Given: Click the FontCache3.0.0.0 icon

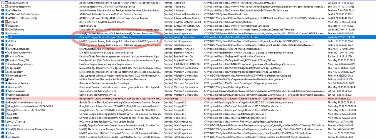Looking at the screenshot, I should pos(6,75).
